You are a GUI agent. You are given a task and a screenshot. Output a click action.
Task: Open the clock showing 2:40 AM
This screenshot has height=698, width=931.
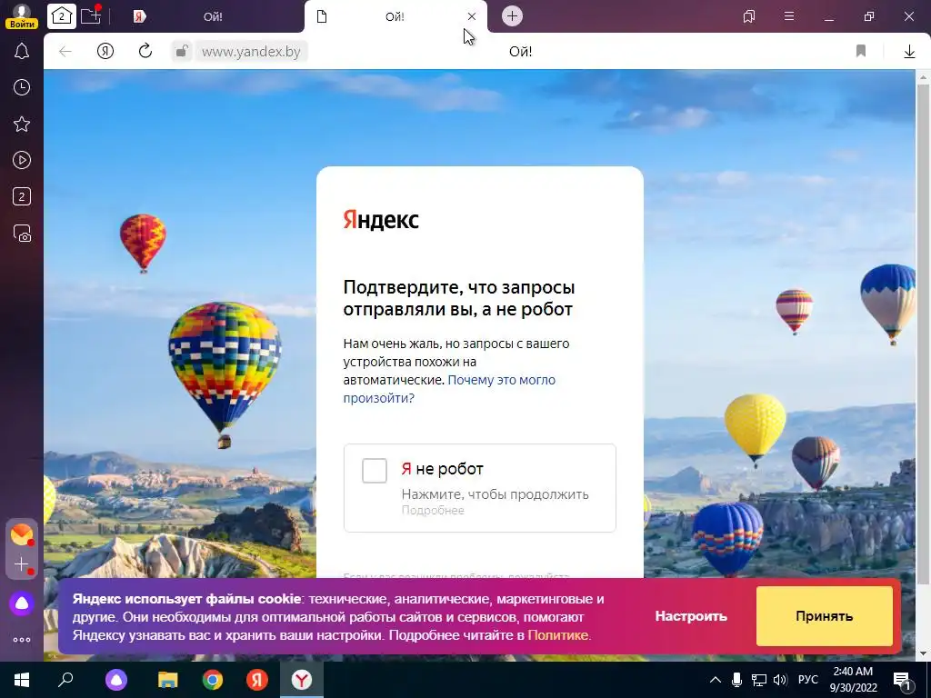[x=853, y=680]
